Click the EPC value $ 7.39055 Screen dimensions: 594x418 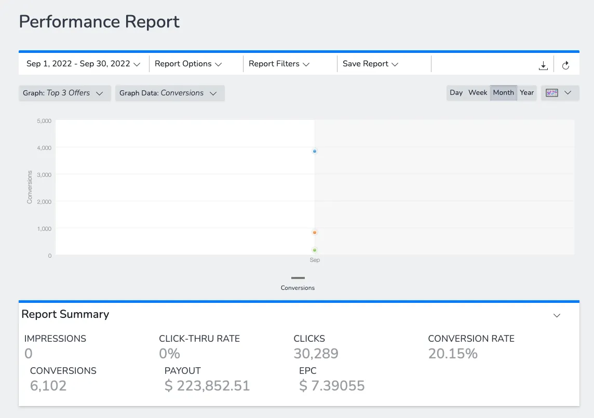332,385
